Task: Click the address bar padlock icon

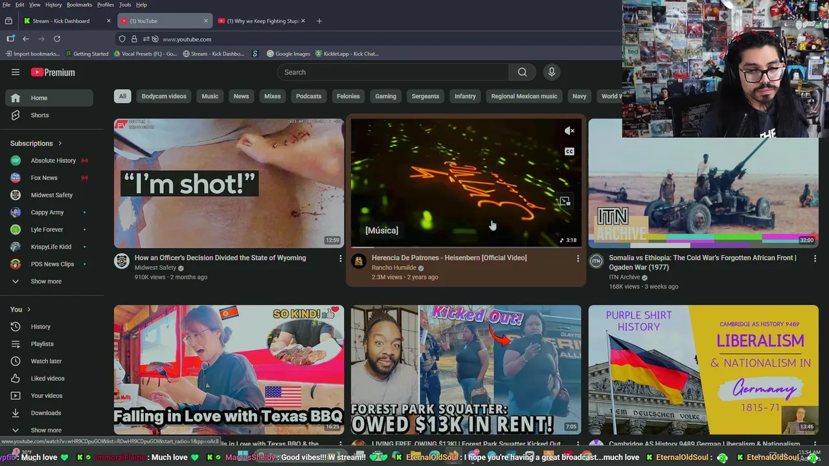Action: [134, 39]
